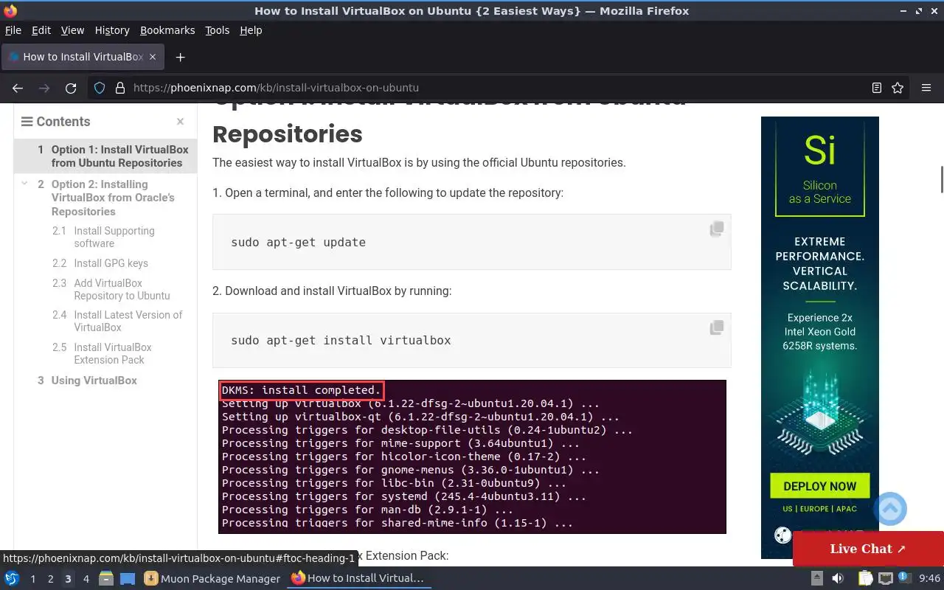The height and width of the screenshot is (590, 944).
Task: Click the Firefox logo in the title bar
Action: point(10,11)
